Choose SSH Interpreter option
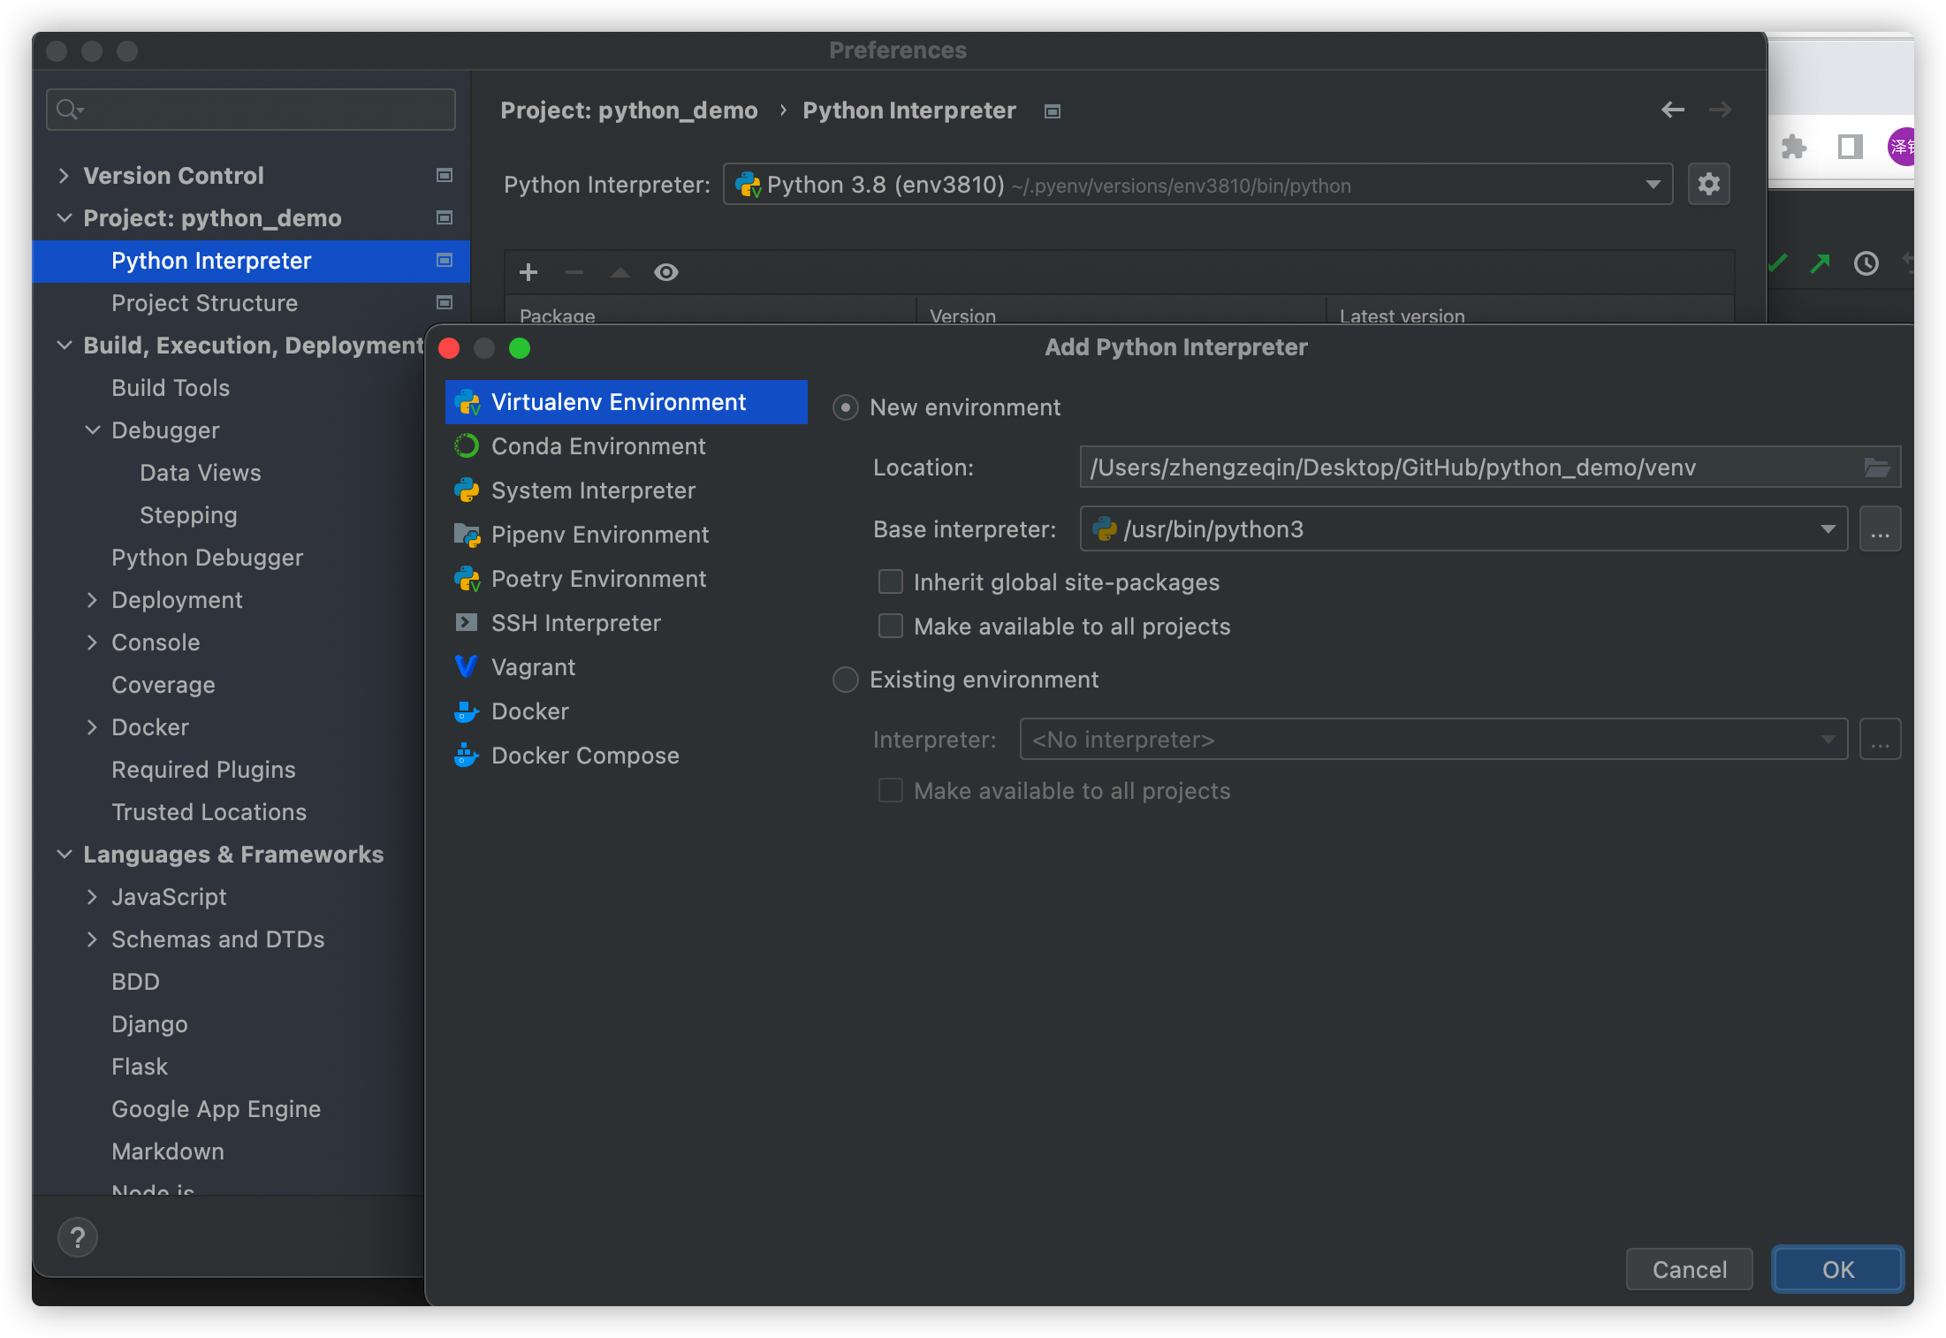 (626, 623)
